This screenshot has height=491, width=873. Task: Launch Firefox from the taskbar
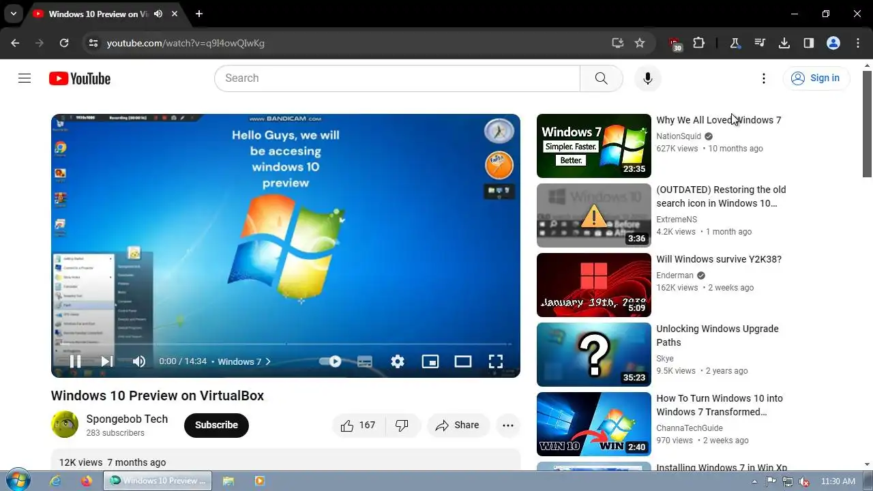pos(86,481)
